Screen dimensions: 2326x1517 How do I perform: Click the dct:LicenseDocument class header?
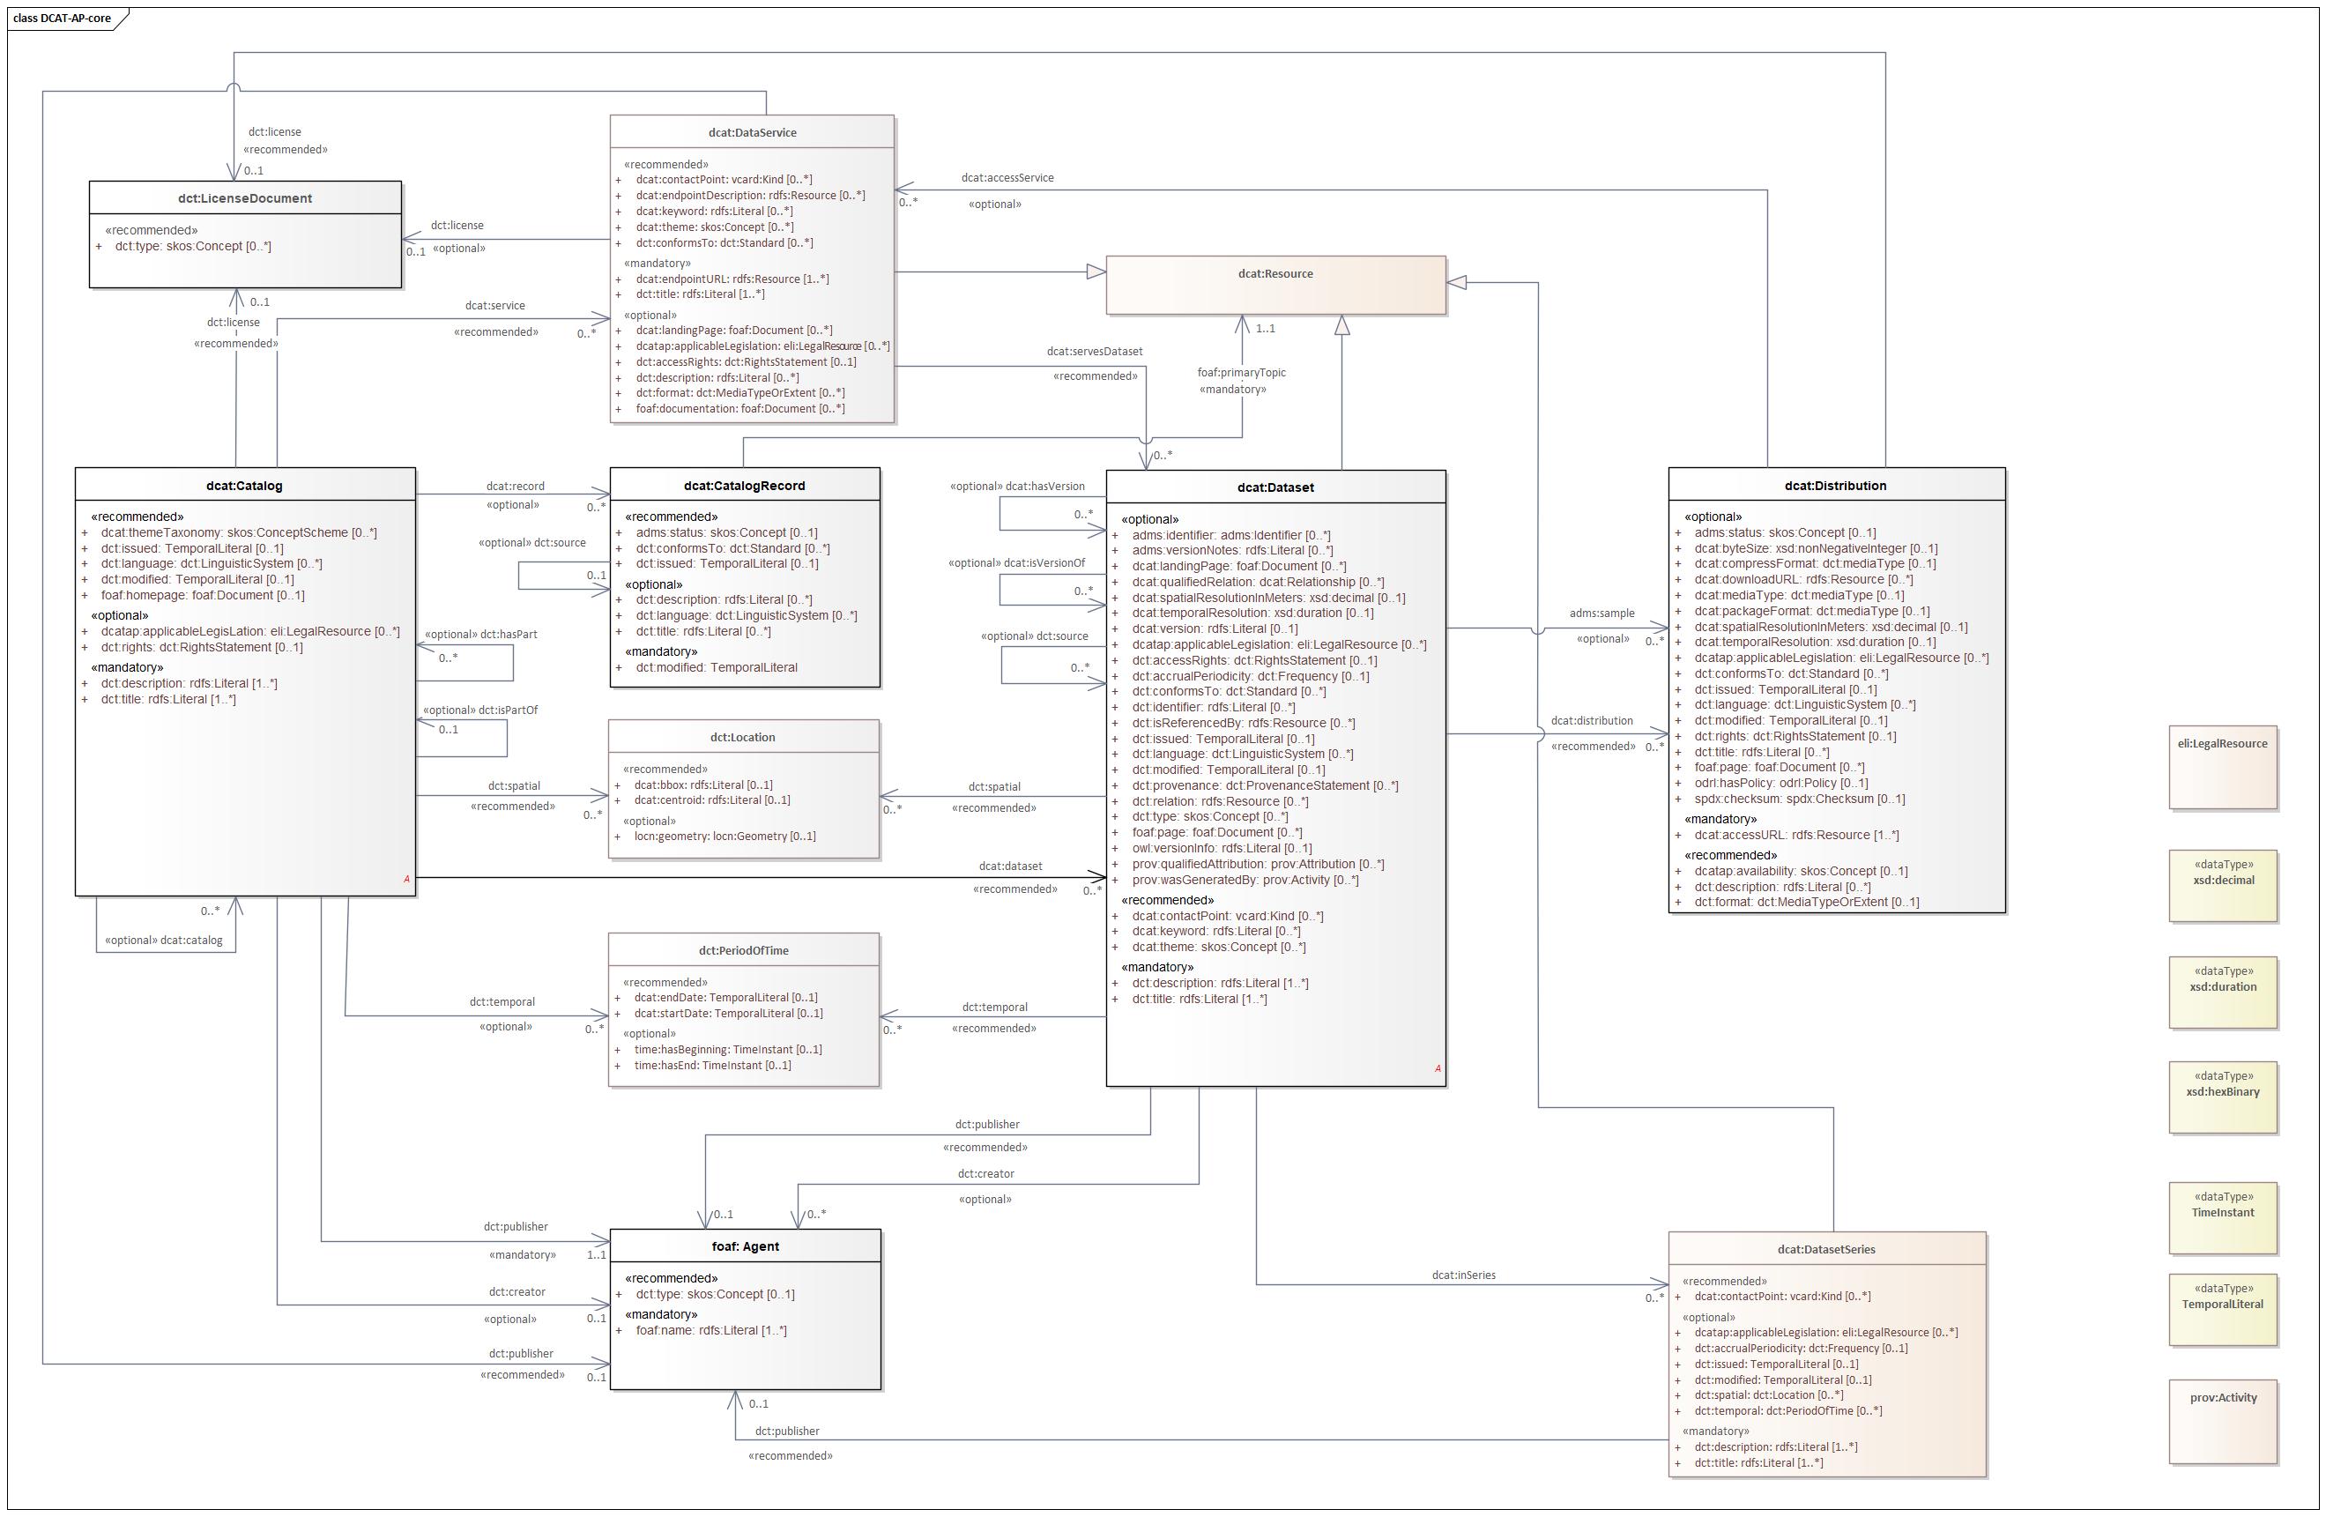pos(244,198)
